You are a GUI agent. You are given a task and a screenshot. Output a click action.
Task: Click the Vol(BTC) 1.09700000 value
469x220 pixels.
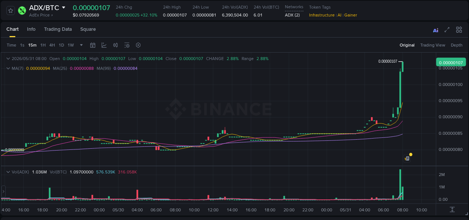tap(81, 172)
